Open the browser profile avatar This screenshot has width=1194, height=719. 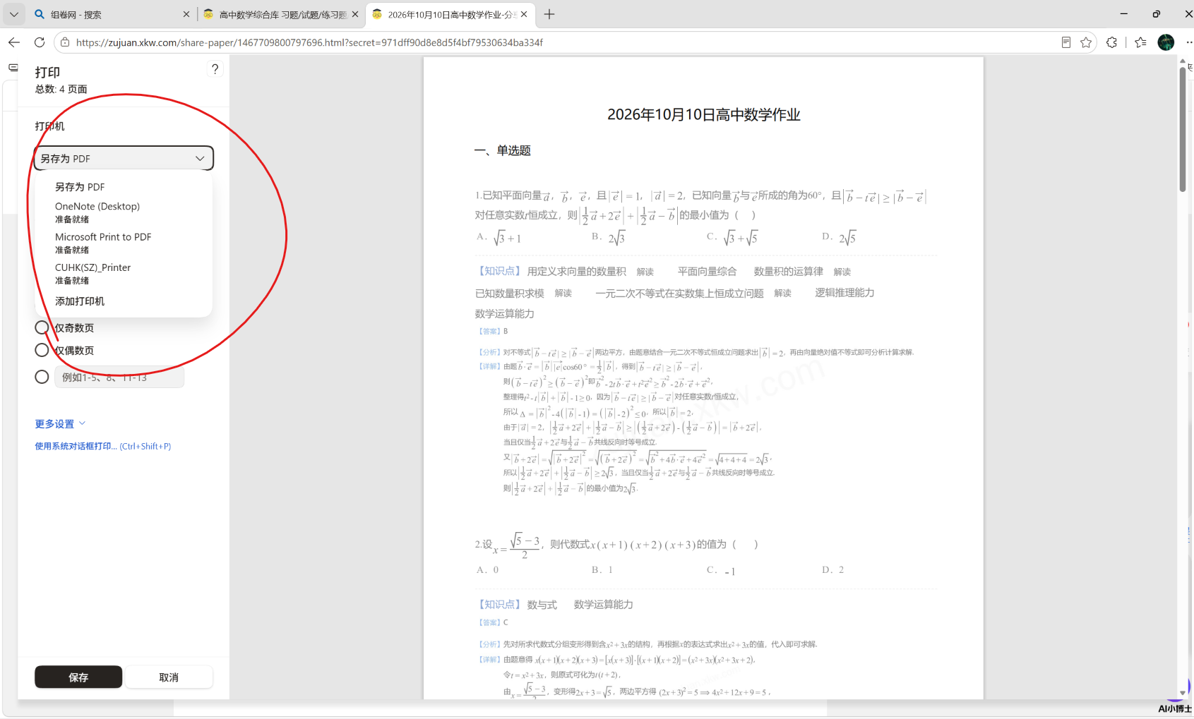1166,42
